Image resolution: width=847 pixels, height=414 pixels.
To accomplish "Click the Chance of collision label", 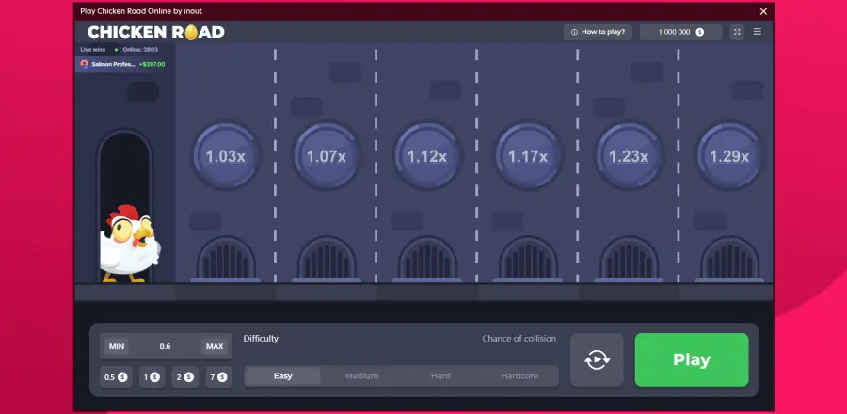I will (519, 339).
